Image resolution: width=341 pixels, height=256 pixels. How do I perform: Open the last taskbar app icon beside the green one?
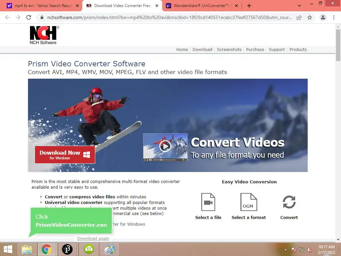point(109,249)
